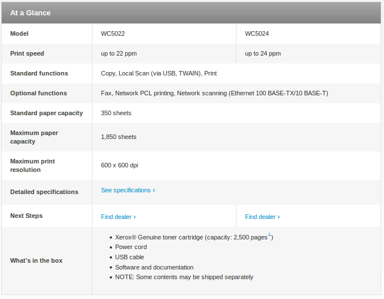Click the Power cord bullet item

tap(131, 247)
